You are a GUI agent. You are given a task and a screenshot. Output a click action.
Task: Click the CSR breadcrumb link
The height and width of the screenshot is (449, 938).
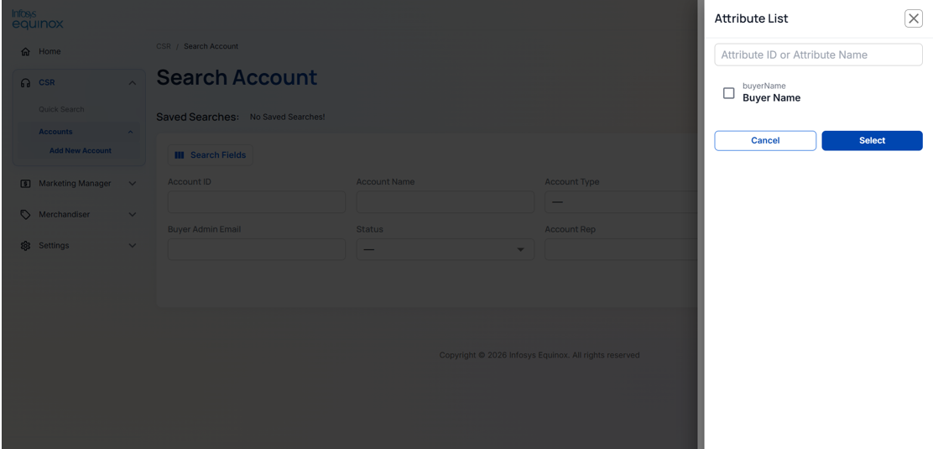click(x=164, y=46)
